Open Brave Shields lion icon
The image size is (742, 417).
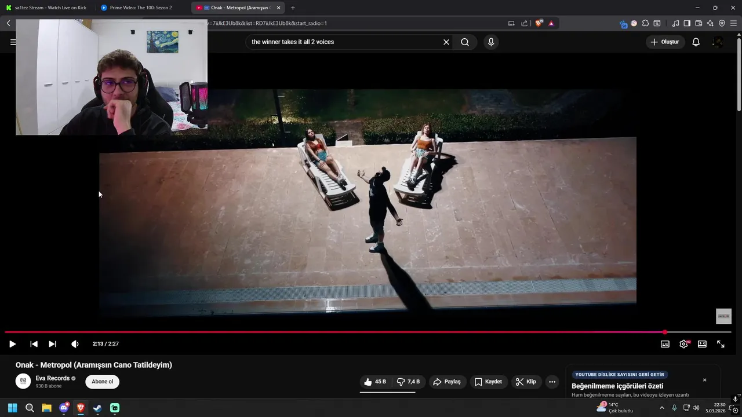point(539,23)
